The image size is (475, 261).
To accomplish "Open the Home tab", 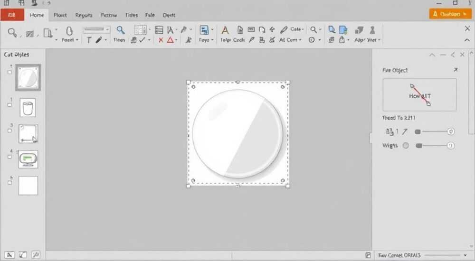I will point(37,15).
